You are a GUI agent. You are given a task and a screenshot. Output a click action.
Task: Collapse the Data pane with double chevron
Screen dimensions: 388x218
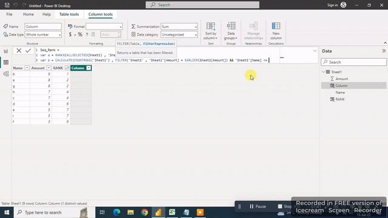[384, 51]
